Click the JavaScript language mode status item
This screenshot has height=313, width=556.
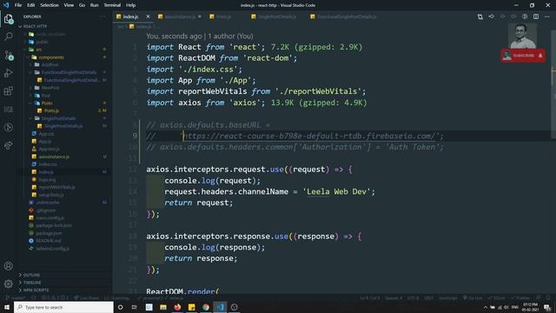click(448, 298)
